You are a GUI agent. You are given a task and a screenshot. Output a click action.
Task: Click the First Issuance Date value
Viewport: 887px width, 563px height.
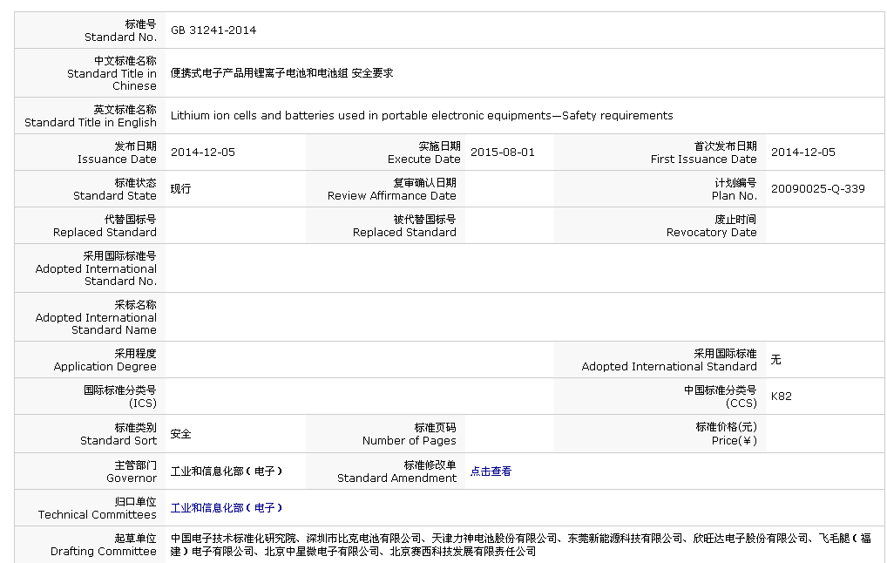(x=802, y=153)
